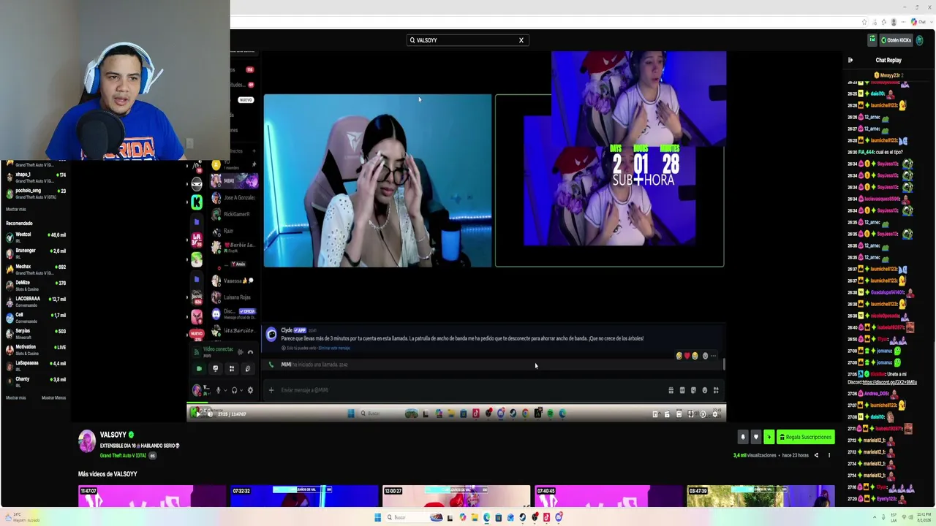Click the Mwayy23r top gifter entry
The image size is (936, 526).
[x=889, y=75]
